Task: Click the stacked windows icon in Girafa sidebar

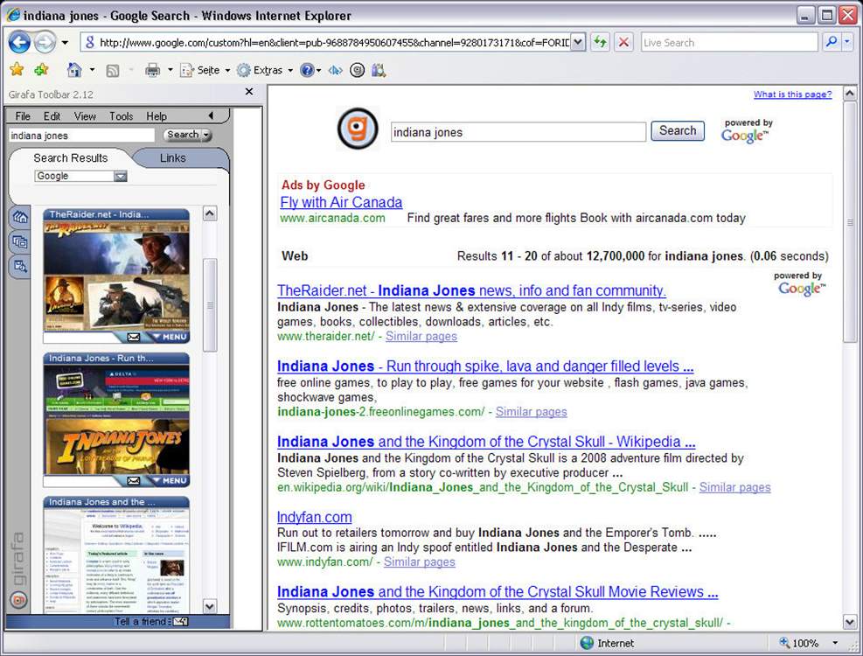Action: pos(20,241)
